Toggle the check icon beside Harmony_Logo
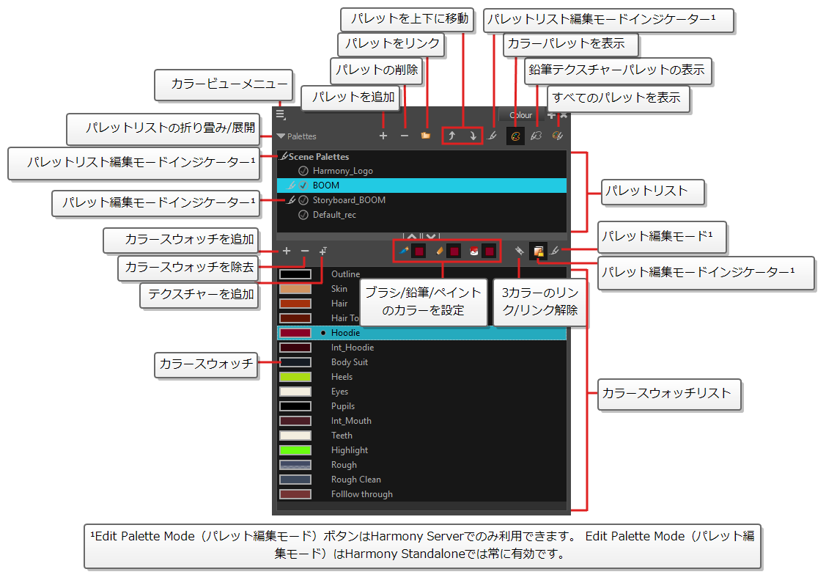Screen dimensions: 826x580 (x=303, y=171)
